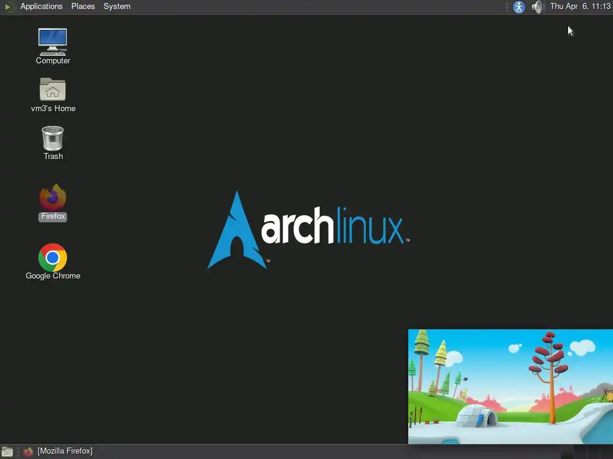Screen dimensions: 613x459
Task: Click the MATE logo icon beside Applications
Action: click(x=10, y=7)
